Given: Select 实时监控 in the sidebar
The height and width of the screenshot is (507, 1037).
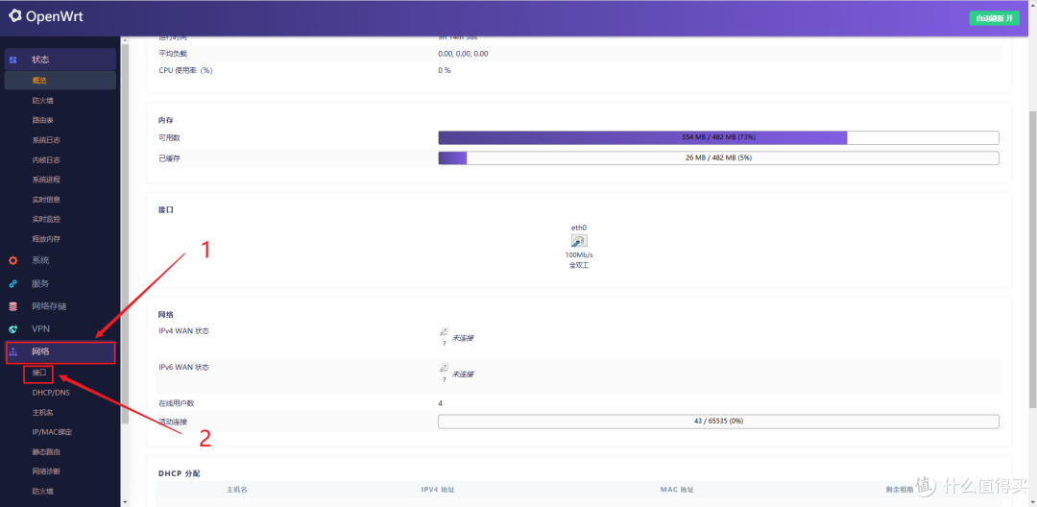Looking at the screenshot, I should (x=46, y=219).
